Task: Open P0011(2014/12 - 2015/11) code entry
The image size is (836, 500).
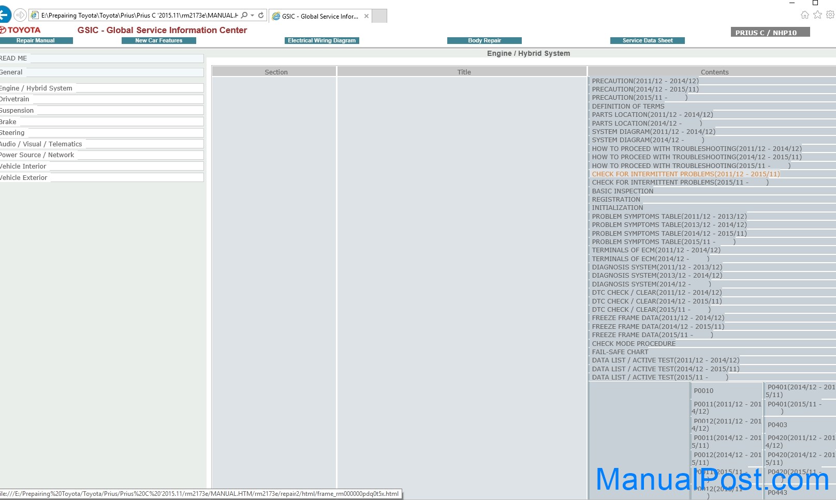Action: pos(727,442)
